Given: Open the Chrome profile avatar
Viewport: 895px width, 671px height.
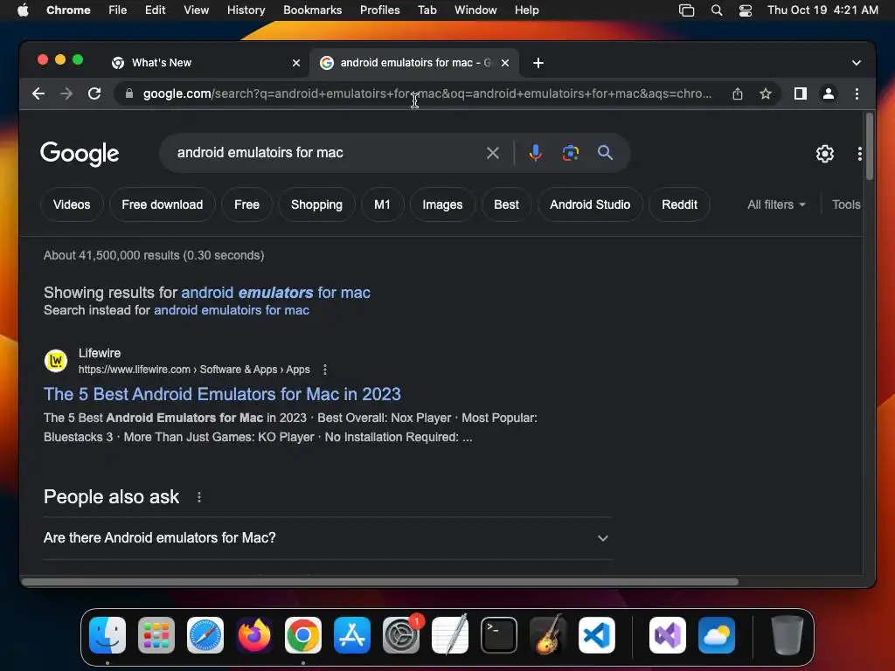Looking at the screenshot, I should tap(829, 93).
